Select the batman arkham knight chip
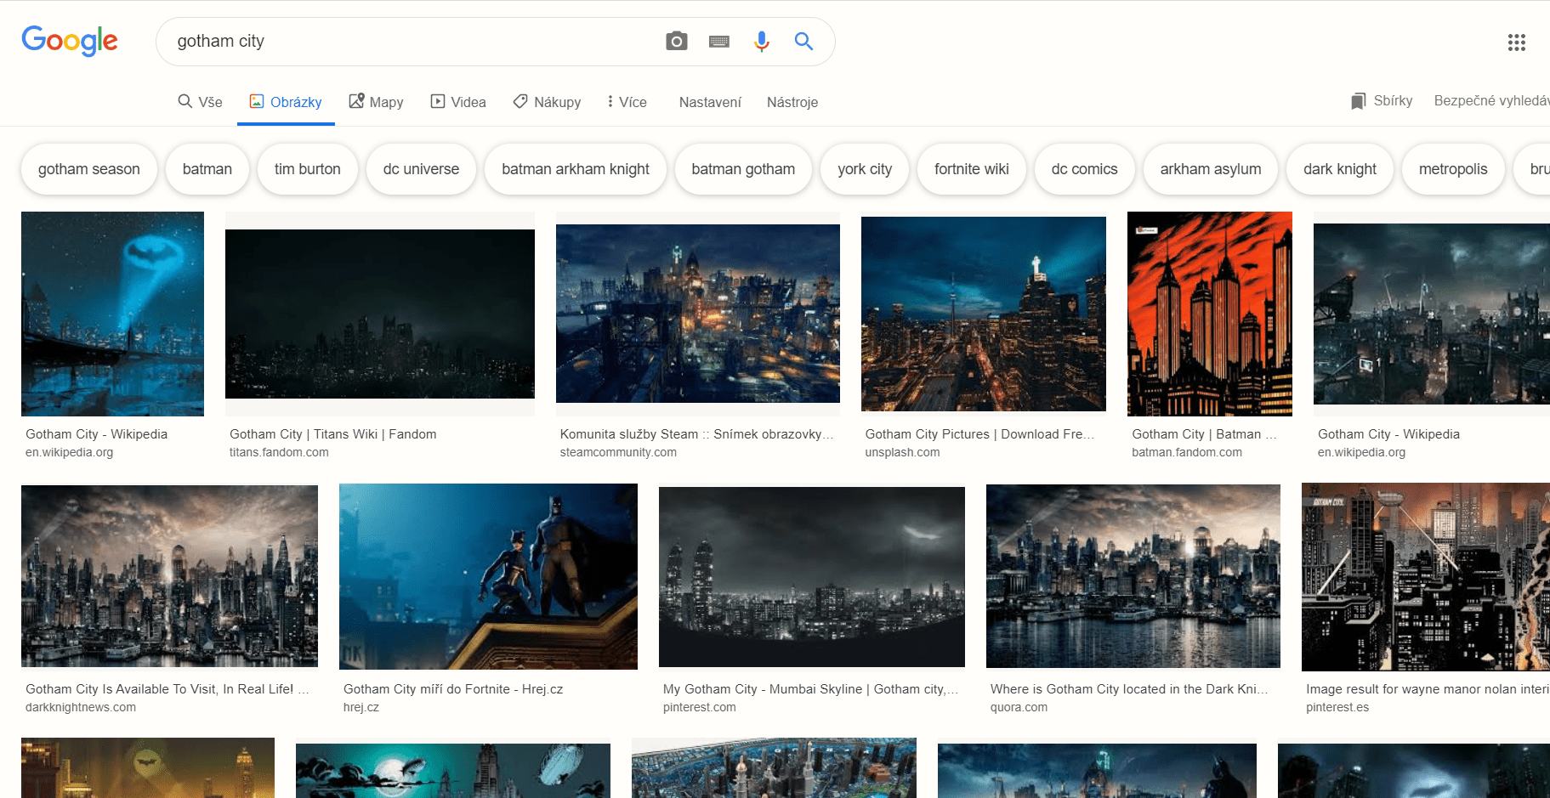The image size is (1550, 798). pyautogui.click(x=576, y=169)
